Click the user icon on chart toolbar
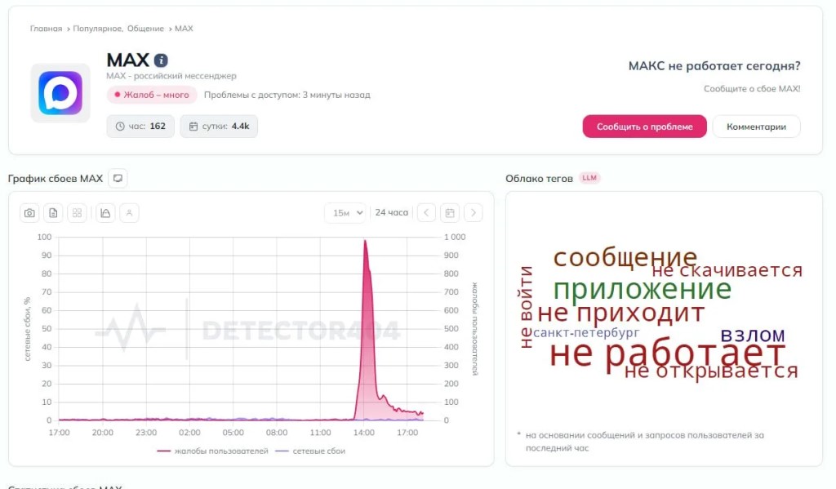 129,213
